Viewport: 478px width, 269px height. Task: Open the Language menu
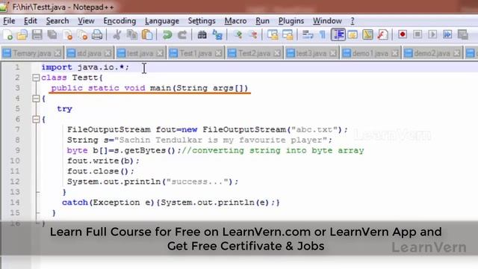[162, 21]
